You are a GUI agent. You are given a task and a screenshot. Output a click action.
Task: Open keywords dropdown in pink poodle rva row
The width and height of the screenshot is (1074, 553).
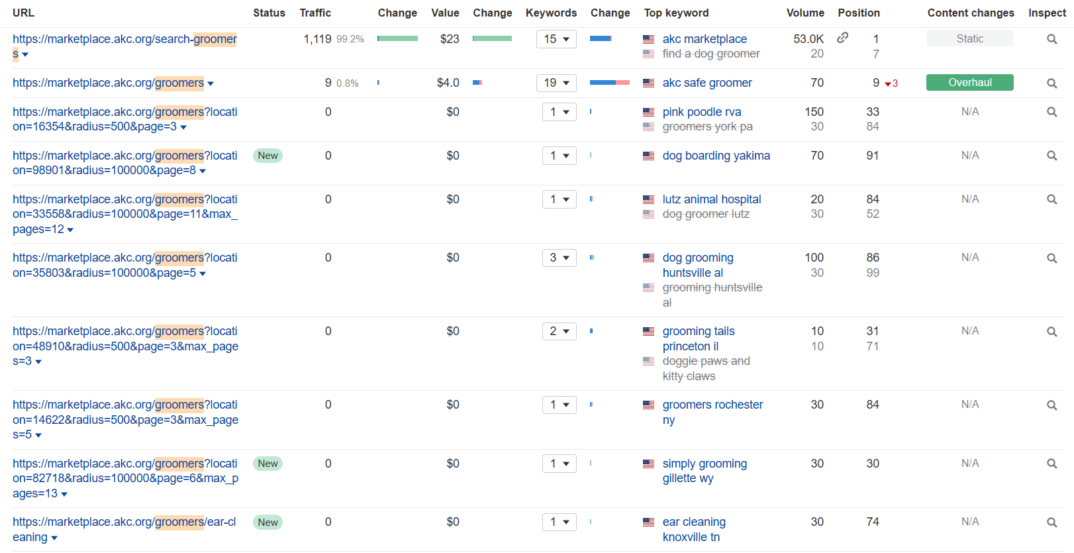560,112
